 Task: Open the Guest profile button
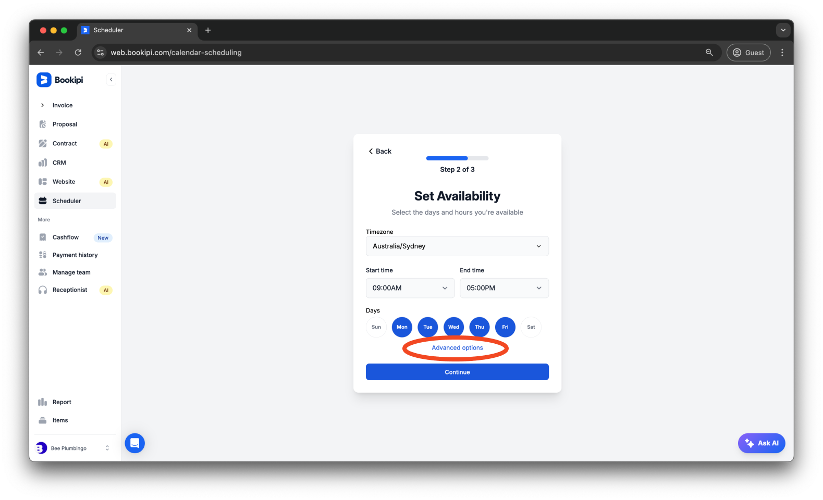(748, 53)
